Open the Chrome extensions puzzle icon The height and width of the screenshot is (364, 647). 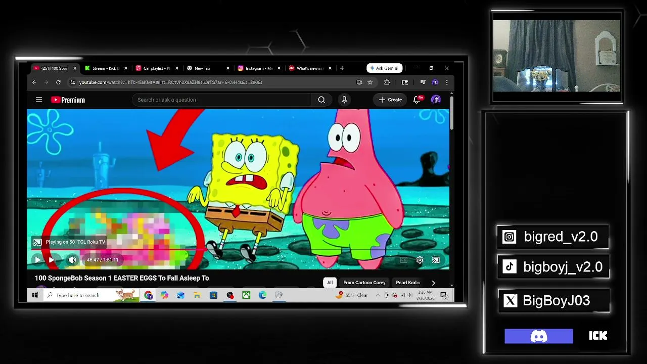pos(387,82)
